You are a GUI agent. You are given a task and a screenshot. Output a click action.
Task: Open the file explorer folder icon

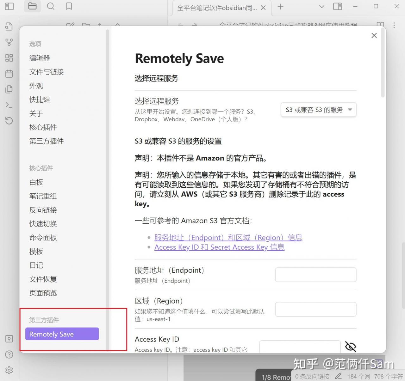[x=32, y=6]
